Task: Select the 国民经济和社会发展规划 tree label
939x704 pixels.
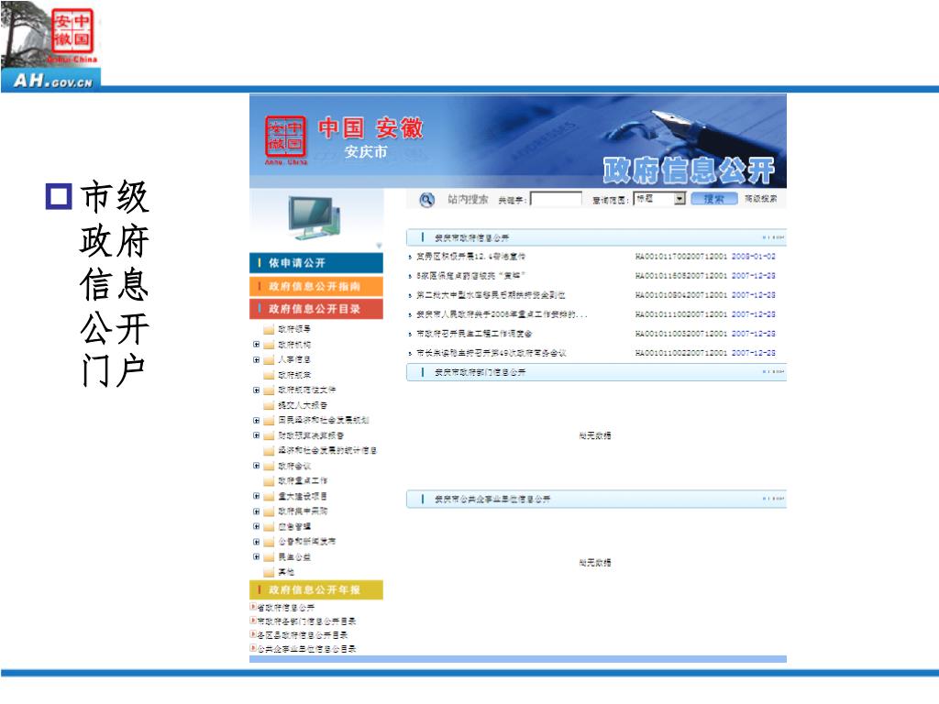Action: (324, 420)
